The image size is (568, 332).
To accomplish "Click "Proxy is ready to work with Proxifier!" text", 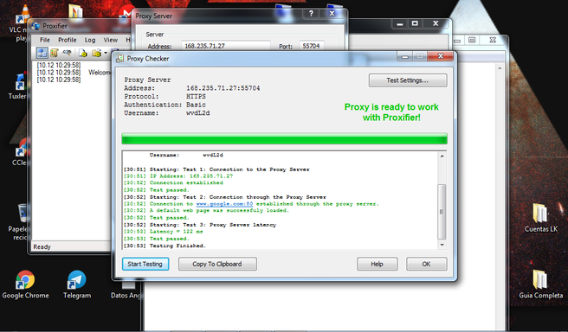I will (x=391, y=112).
